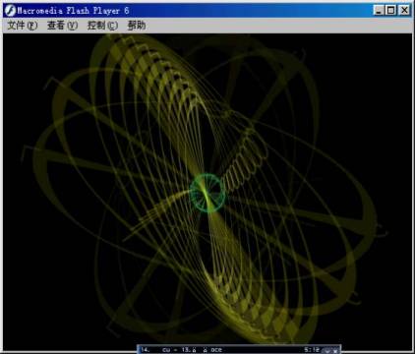
Task: Click the Macromedia Flash Player 6 title text
Action: point(73,11)
